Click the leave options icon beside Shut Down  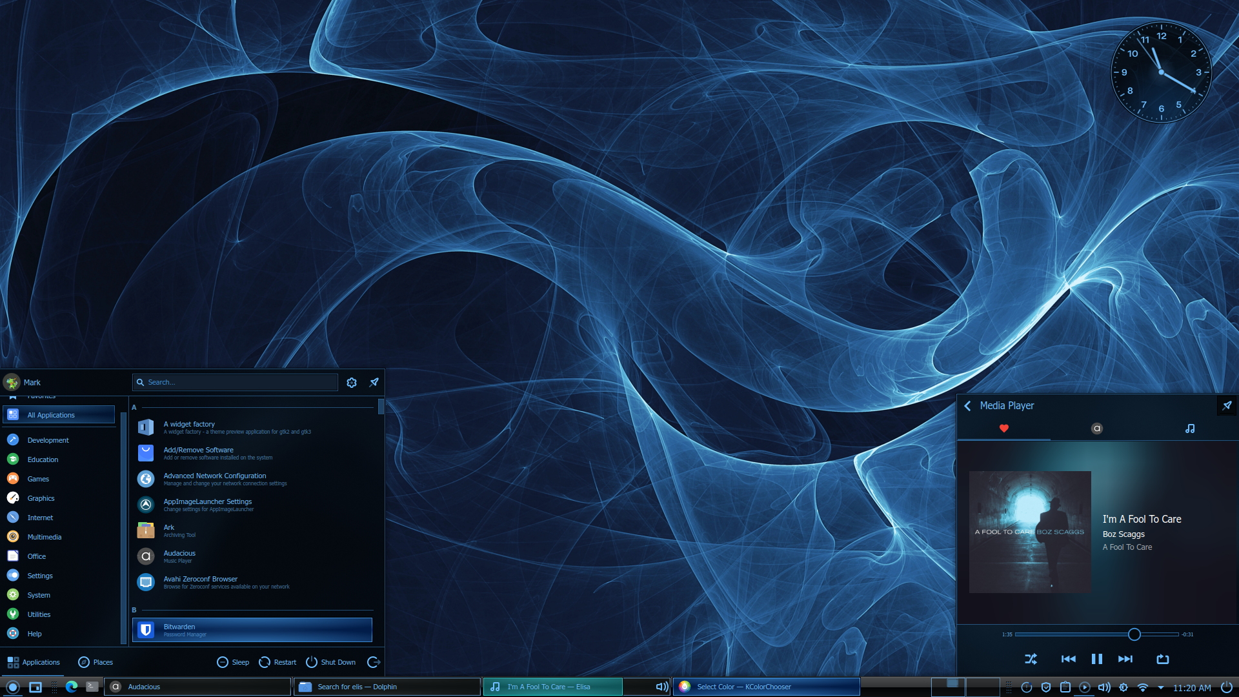[x=374, y=662]
